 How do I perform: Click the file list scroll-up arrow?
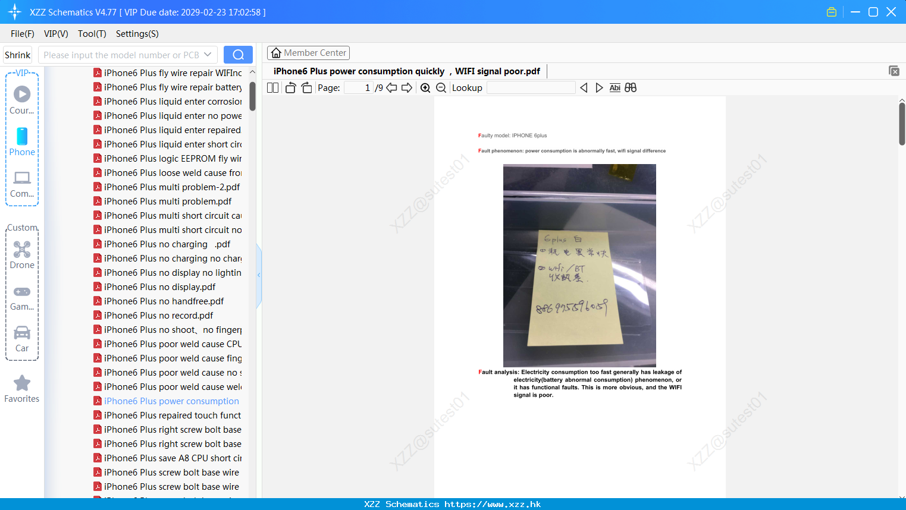coord(252,72)
